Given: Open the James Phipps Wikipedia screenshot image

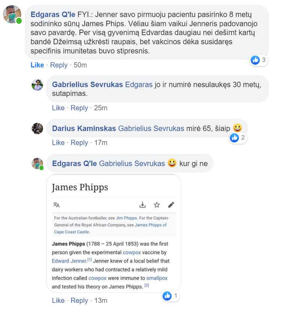Looking at the screenshot, I should pos(114,233).
